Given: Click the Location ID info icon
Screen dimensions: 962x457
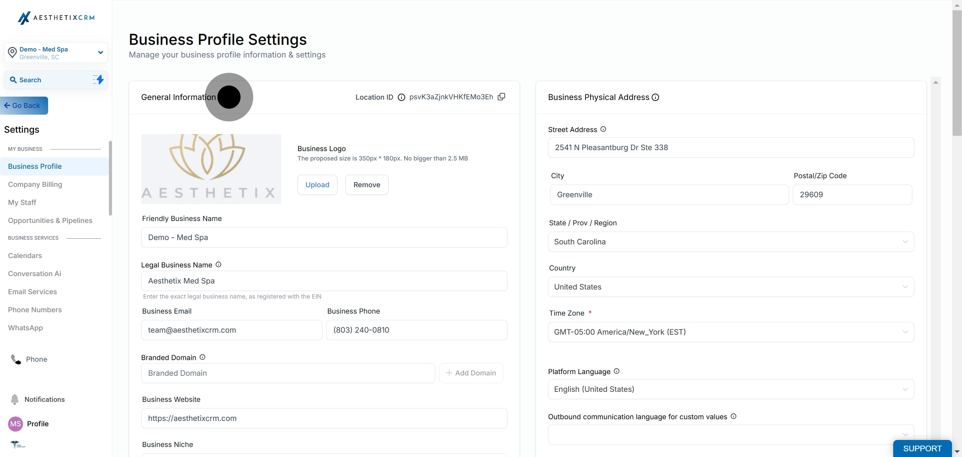Looking at the screenshot, I should 402,97.
